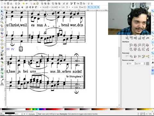
Task: Select the Measure ruler tool
Action: tap(2, 26)
